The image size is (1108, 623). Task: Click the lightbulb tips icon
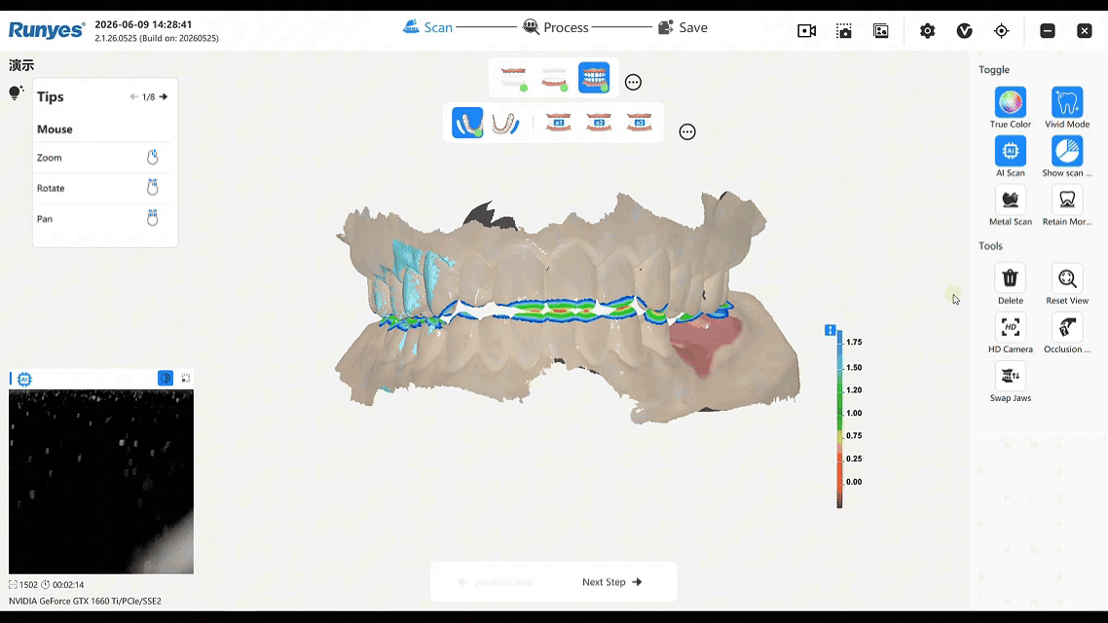(x=16, y=92)
